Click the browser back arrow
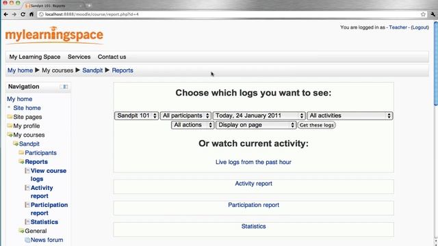 (5, 14)
